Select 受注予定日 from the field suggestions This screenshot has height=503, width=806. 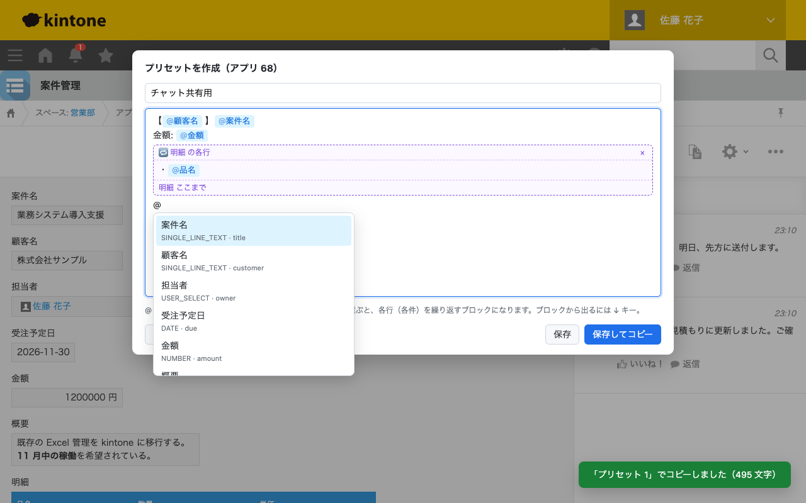(x=254, y=321)
